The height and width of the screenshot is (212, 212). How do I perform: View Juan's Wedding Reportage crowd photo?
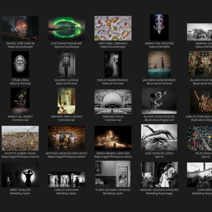199,175
